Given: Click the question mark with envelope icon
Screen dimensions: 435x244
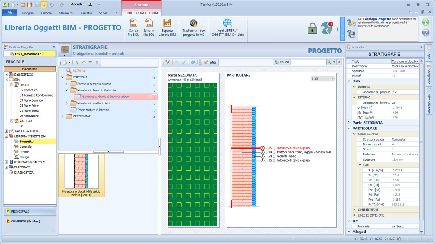Looking at the screenshot, I should coord(351,23).
